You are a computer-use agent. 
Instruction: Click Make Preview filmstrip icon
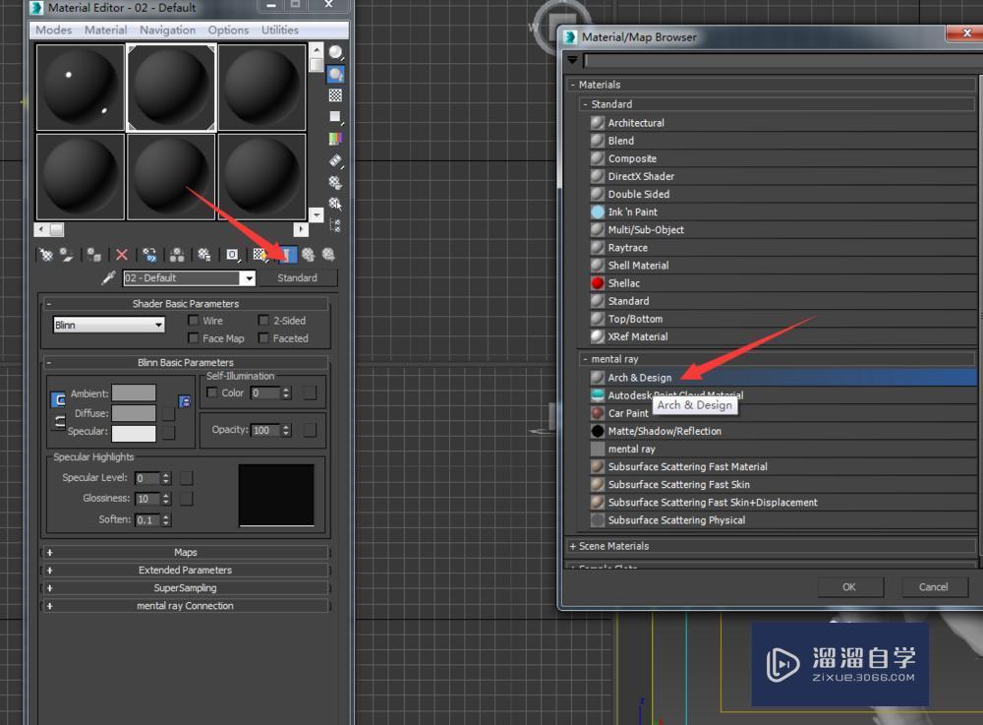[336, 160]
